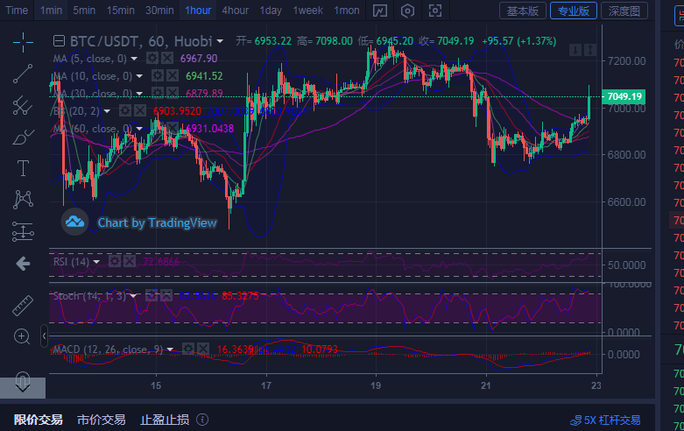Expand the BTC/USDT, 60, Huobi dropdown arrow

coord(220,41)
